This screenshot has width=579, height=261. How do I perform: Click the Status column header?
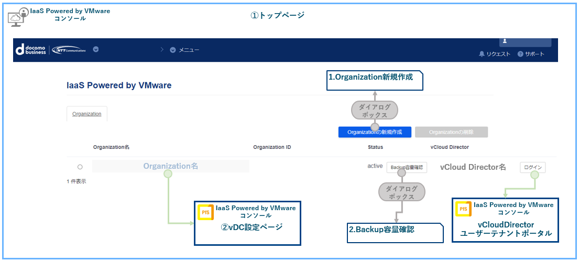(375, 147)
